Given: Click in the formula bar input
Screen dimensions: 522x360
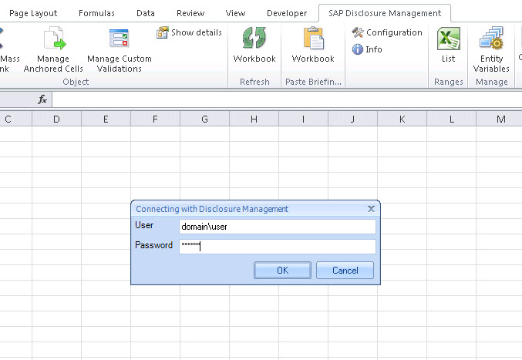Looking at the screenshot, I should coord(287,99).
